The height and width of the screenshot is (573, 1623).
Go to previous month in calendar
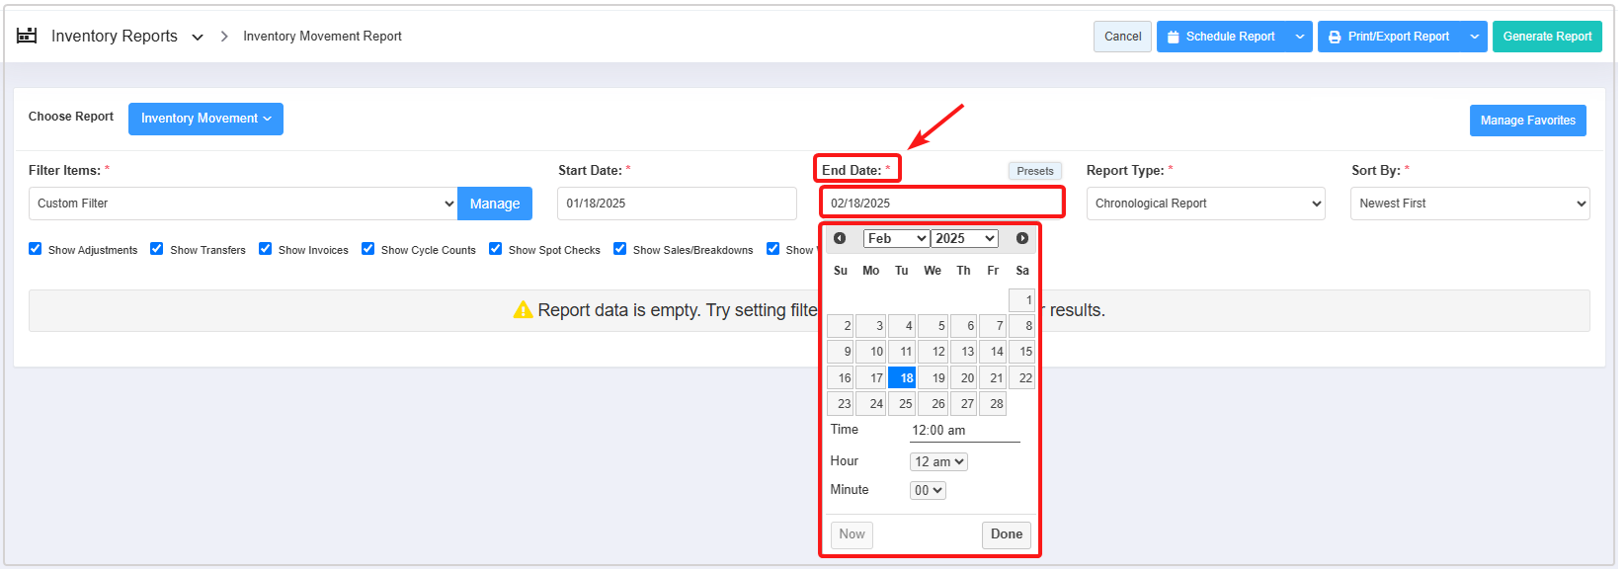pyautogui.click(x=840, y=238)
